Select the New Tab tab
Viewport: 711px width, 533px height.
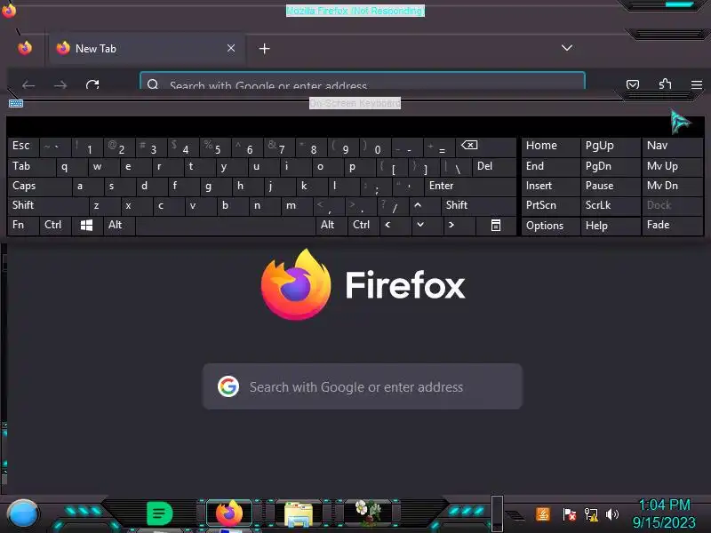(146, 48)
